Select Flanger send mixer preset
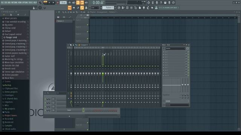241x135 pixels. pos(11,37)
